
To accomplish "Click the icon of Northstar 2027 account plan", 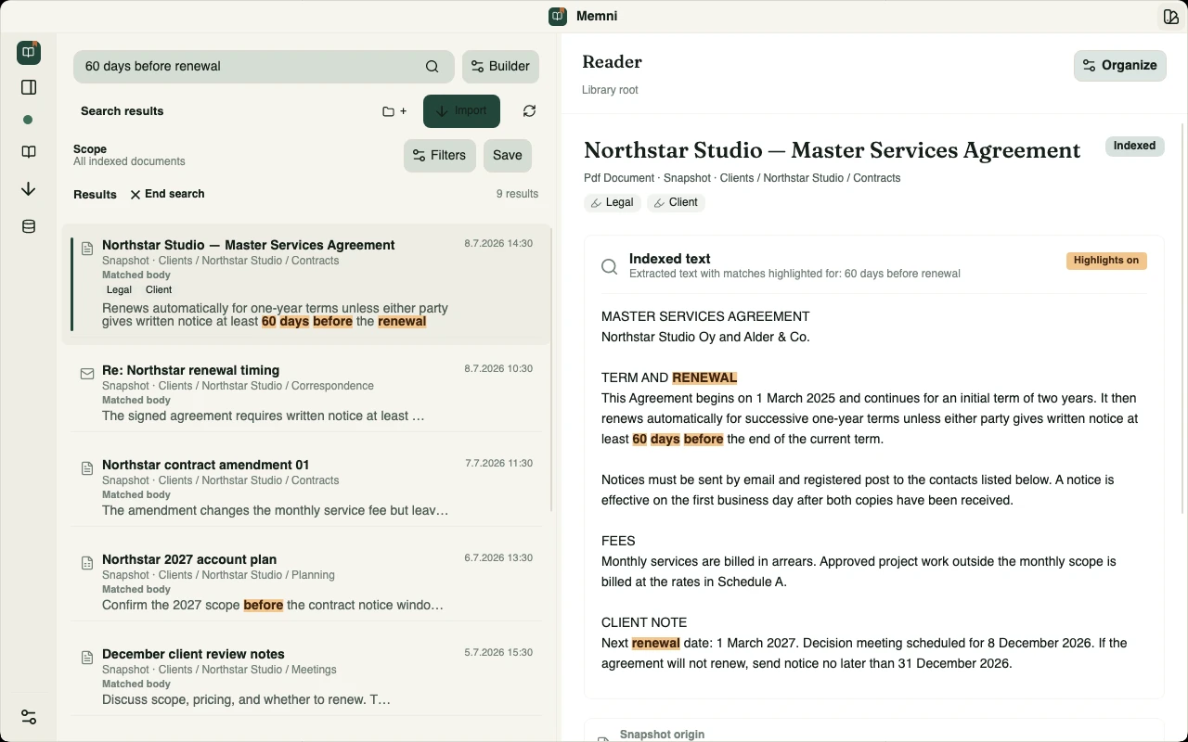I will [87, 563].
